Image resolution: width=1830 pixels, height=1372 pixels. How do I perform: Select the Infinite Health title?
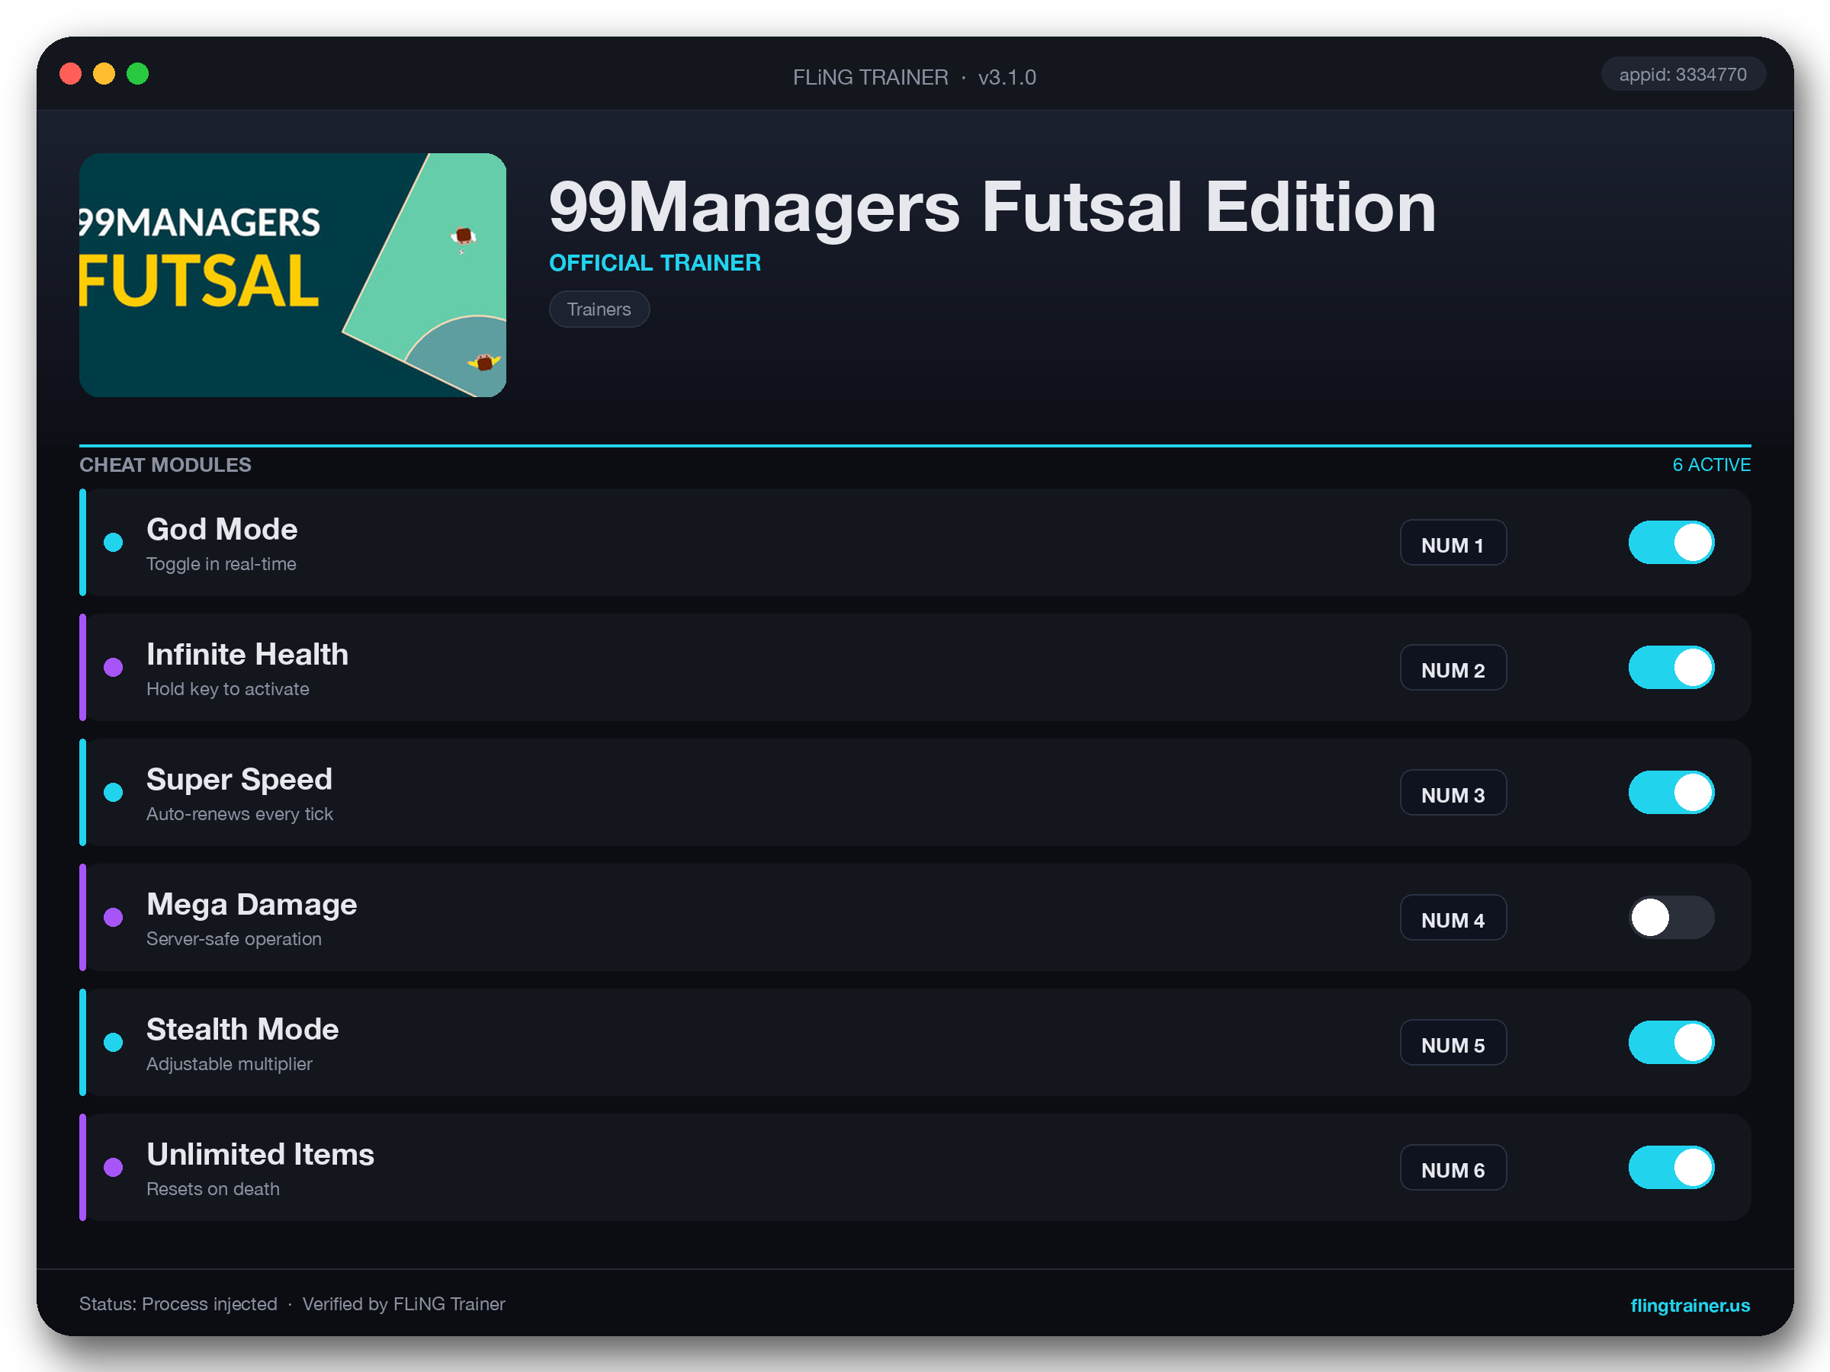(247, 654)
